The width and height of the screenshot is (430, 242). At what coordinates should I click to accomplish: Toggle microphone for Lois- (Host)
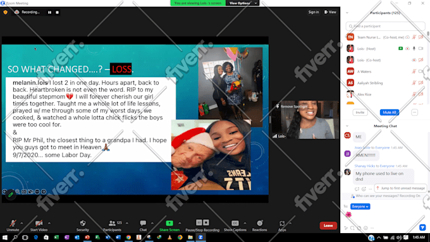(x=414, y=49)
